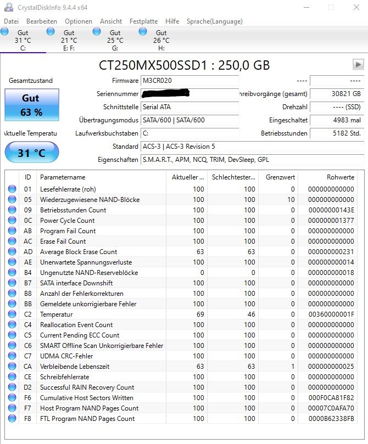This screenshot has height=444, width=368.
Task: Click status icon of Current Pending ECC Count
Action: tap(12, 335)
